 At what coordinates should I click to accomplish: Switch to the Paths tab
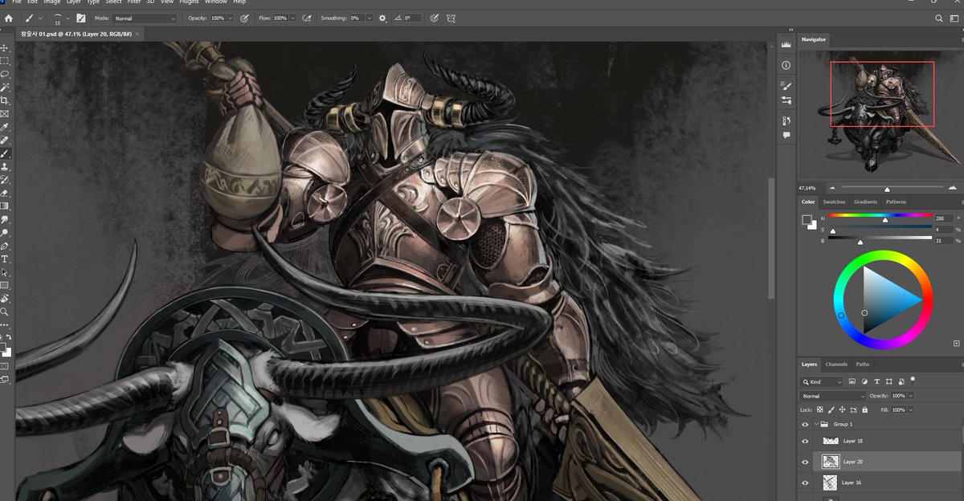coord(862,364)
